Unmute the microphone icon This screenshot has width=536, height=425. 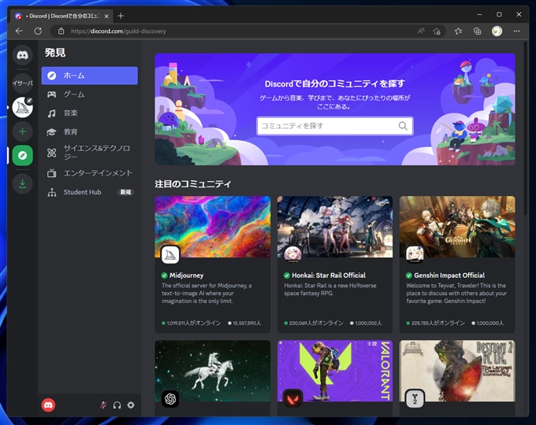(x=103, y=405)
